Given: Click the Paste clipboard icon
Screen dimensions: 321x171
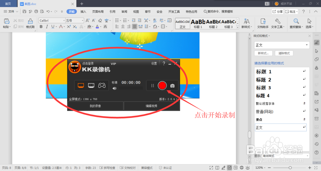Looking at the screenshot, I should tap(6, 21).
